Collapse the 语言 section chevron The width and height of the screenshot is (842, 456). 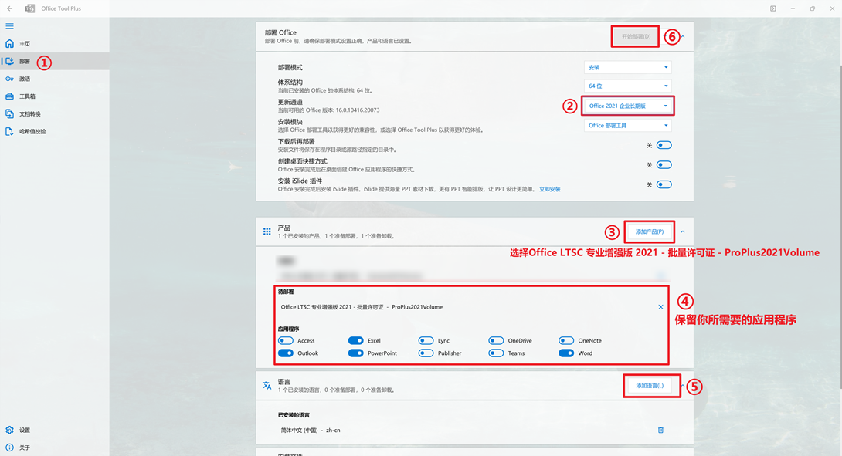point(683,386)
